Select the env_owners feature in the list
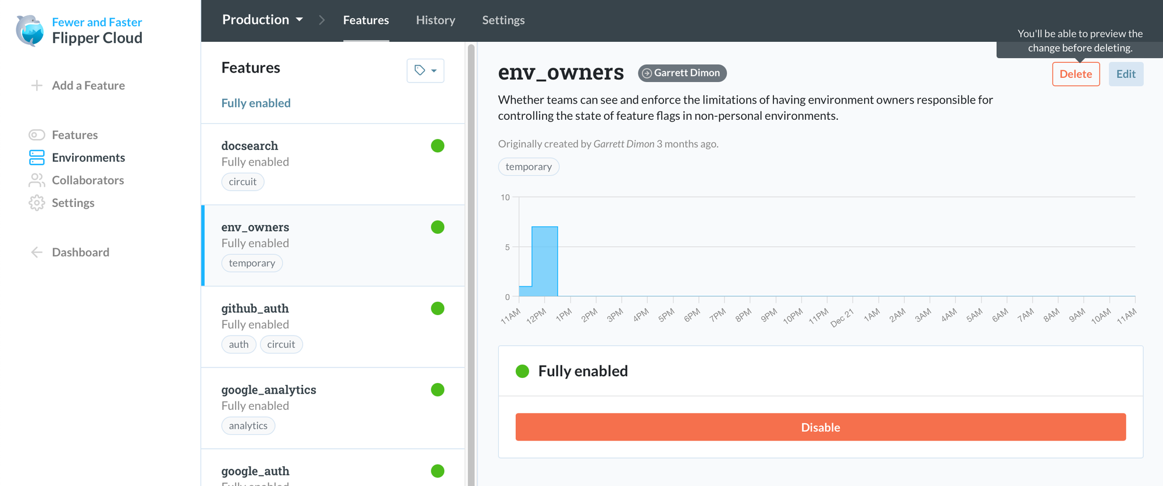This screenshot has height=486, width=1163. coord(333,245)
